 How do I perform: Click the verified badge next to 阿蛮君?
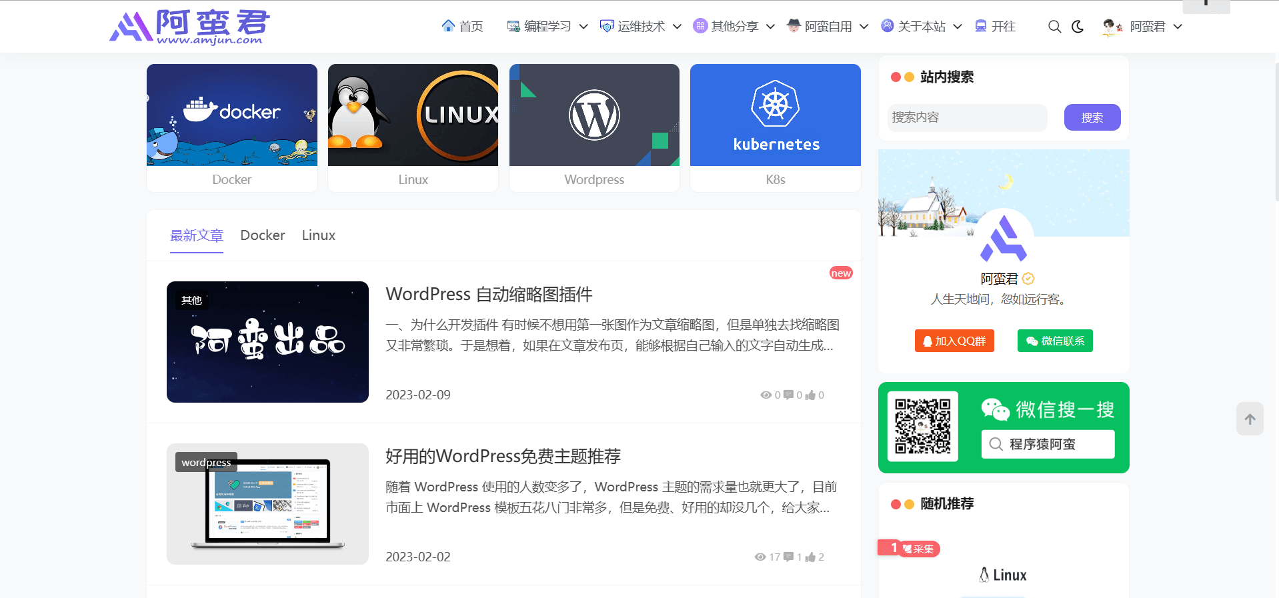1028,279
